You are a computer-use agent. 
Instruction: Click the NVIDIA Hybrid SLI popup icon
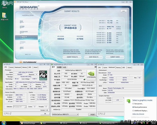pos(128,101)
